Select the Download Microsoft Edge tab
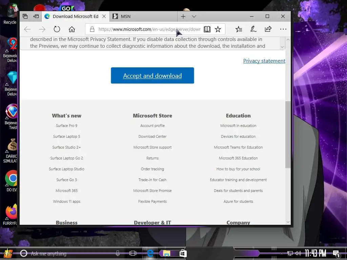347x260 pixels. [x=76, y=16]
